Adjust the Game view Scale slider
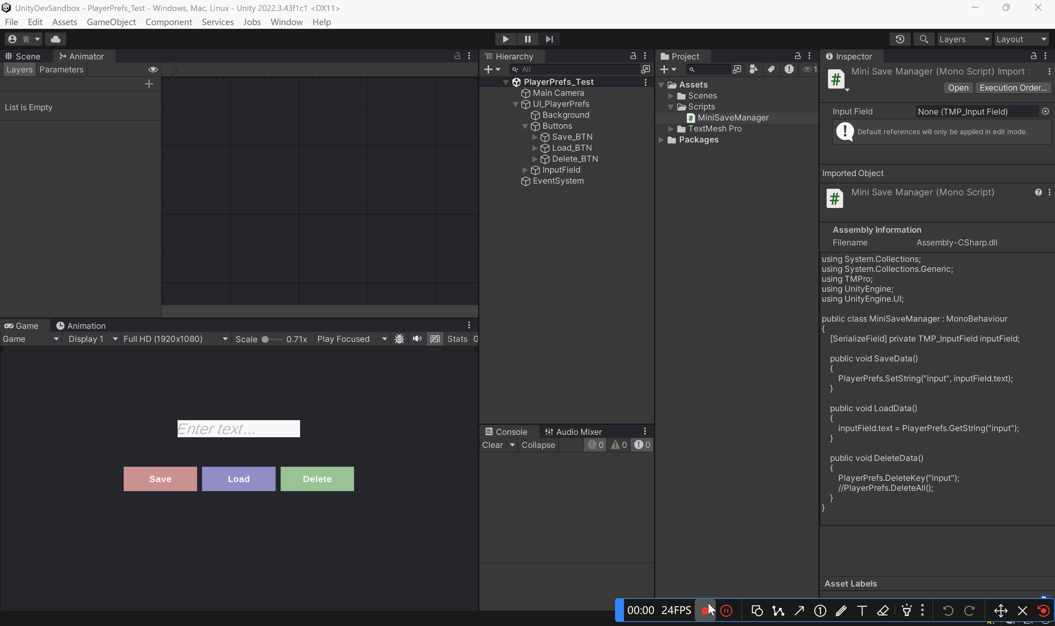Image resolution: width=1055 pixels, height=626 pixels. [x=265, y=339]
